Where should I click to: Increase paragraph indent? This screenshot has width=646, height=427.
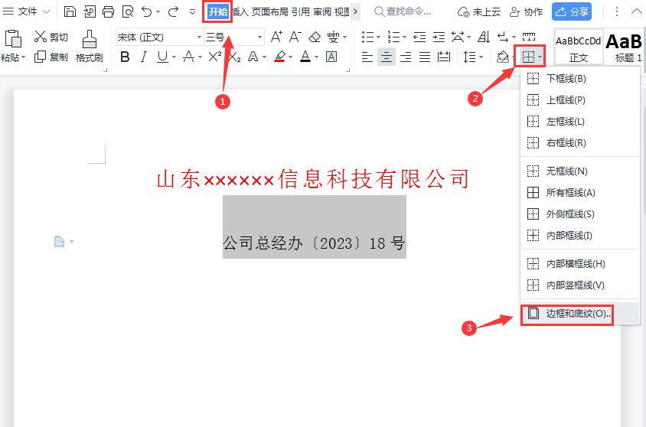click(x=439, y=37)
